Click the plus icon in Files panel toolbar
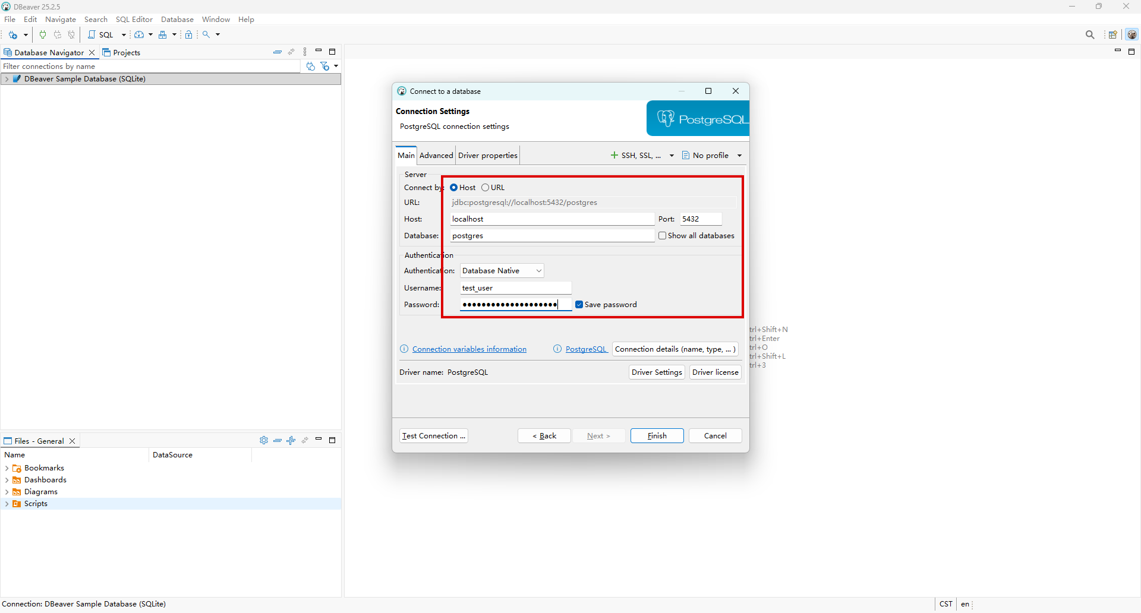1141x613 pixels. point(291,440)
